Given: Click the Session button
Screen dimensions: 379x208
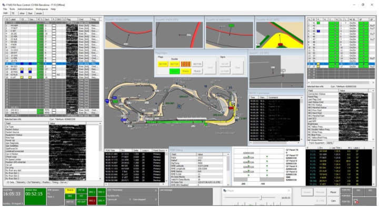Looking at the screenshot, I should click(307, 192).
